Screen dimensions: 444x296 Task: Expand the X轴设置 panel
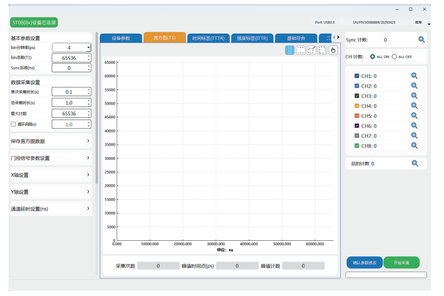50,175
